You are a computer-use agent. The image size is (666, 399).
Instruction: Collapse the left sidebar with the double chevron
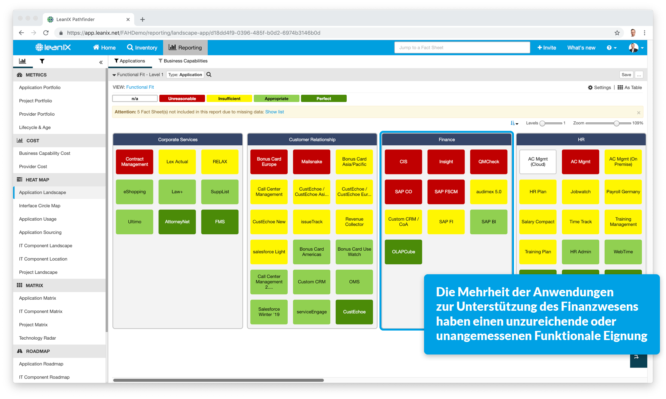(101, 62)
